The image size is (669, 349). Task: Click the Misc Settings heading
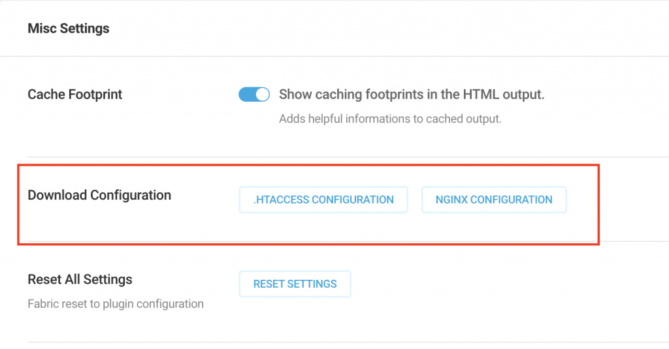68,29
